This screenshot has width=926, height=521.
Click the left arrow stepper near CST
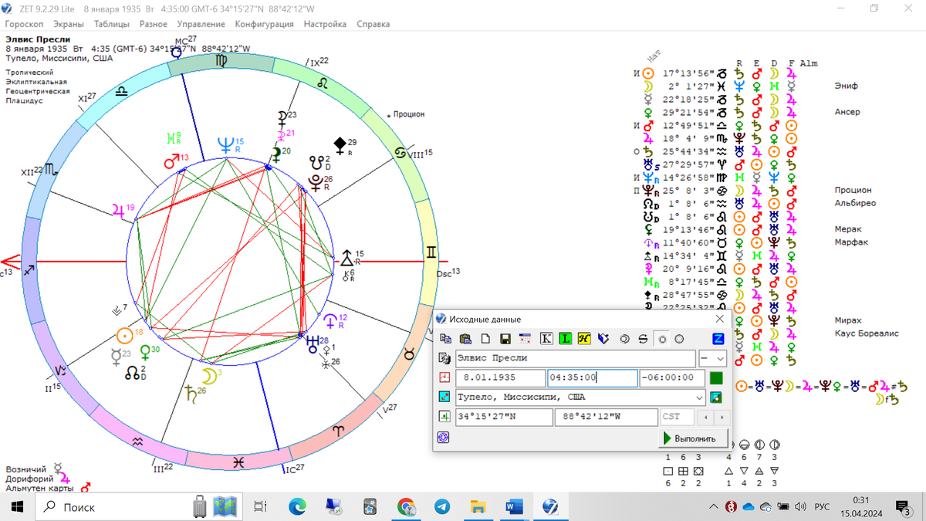704,417
